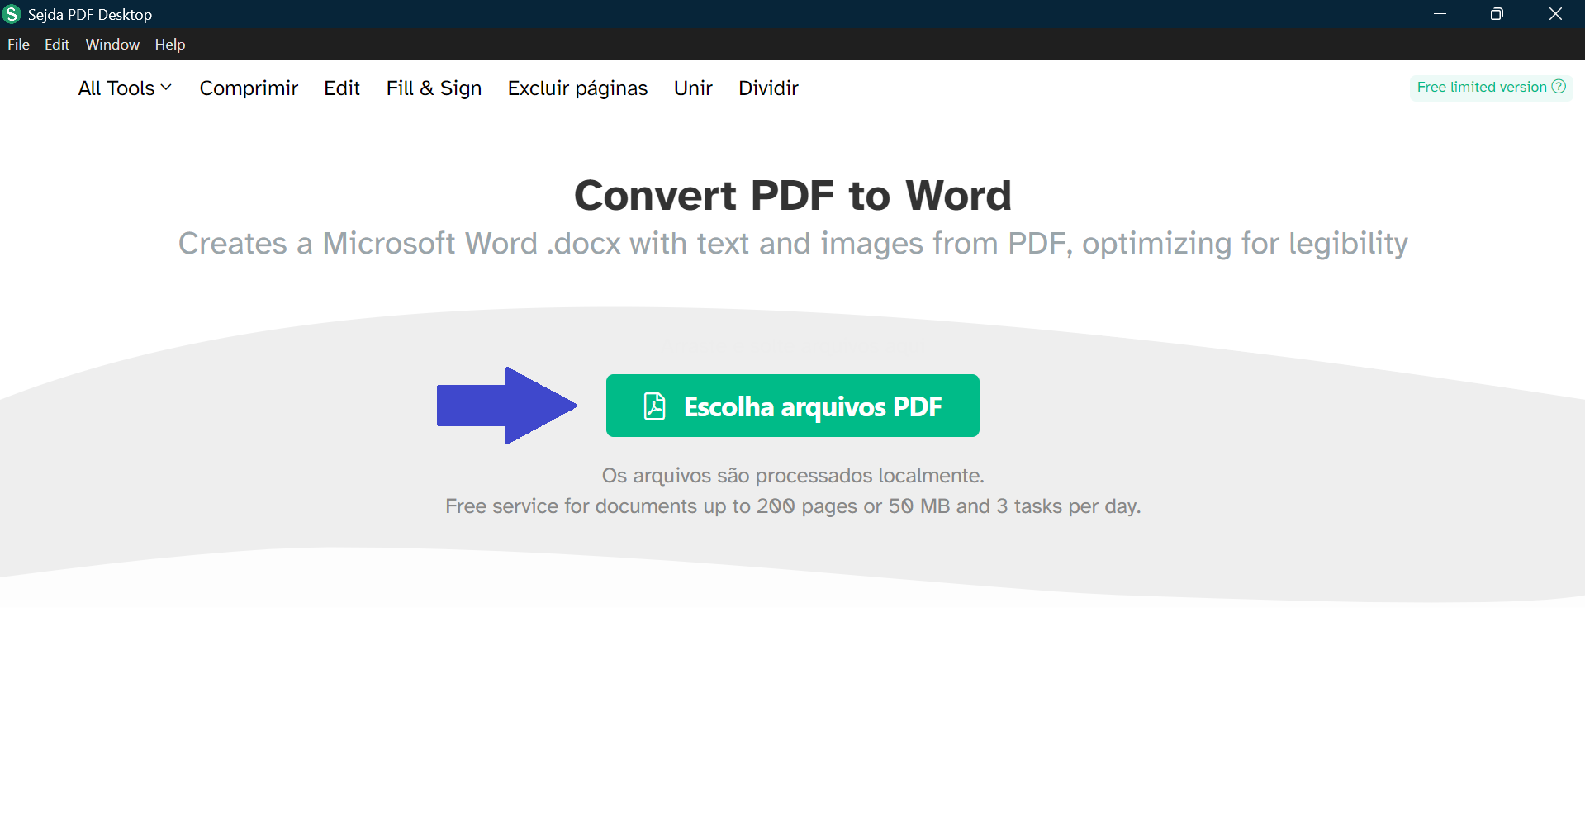
Task: Open the Help menu
Action: (x=169, y=45)
